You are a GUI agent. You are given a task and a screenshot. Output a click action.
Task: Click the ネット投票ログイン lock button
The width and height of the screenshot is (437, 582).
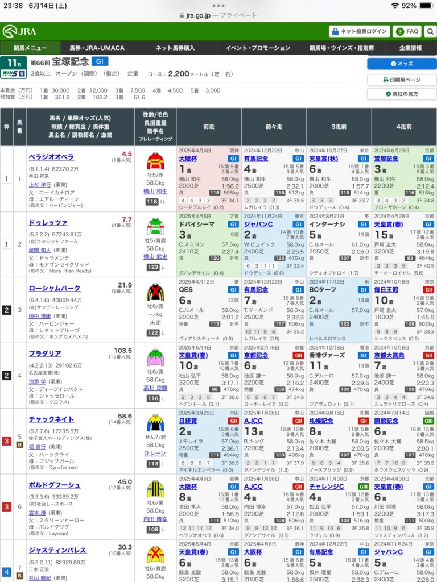click(359, 31)
